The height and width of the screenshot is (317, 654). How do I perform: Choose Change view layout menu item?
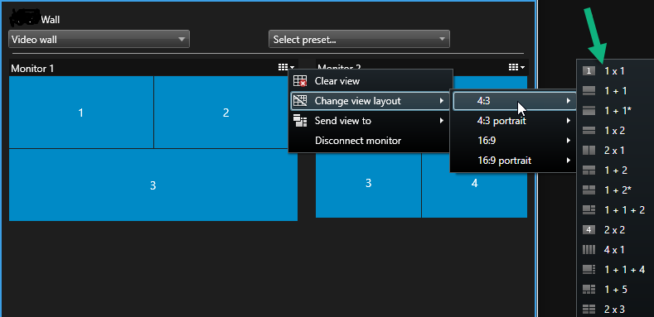click(x=371, y=101)
